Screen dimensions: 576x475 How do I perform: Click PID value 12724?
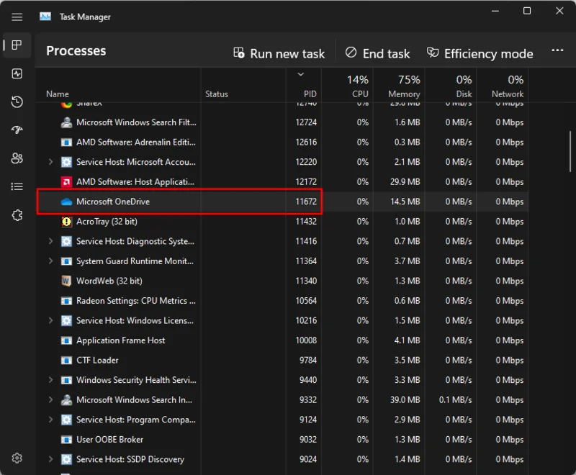[306, 122]
